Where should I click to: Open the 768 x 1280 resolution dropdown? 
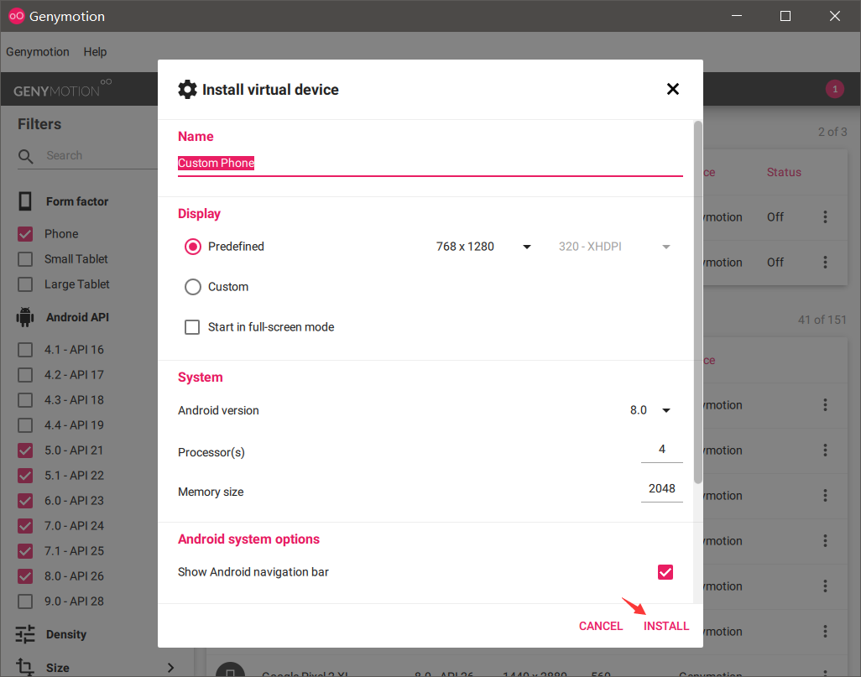pyautogui.click(x=483, y=247)
